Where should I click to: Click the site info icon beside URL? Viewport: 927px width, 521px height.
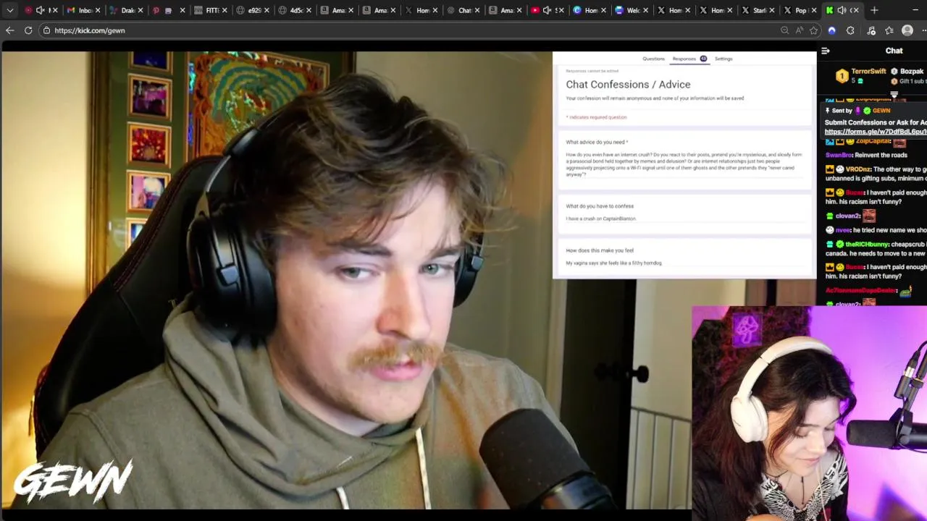(x=46, y=30)
